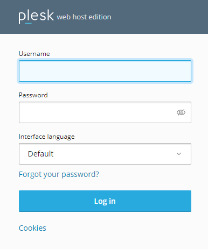Select the Default text in the language box
The image size is (208, 249).
[40, 154]
